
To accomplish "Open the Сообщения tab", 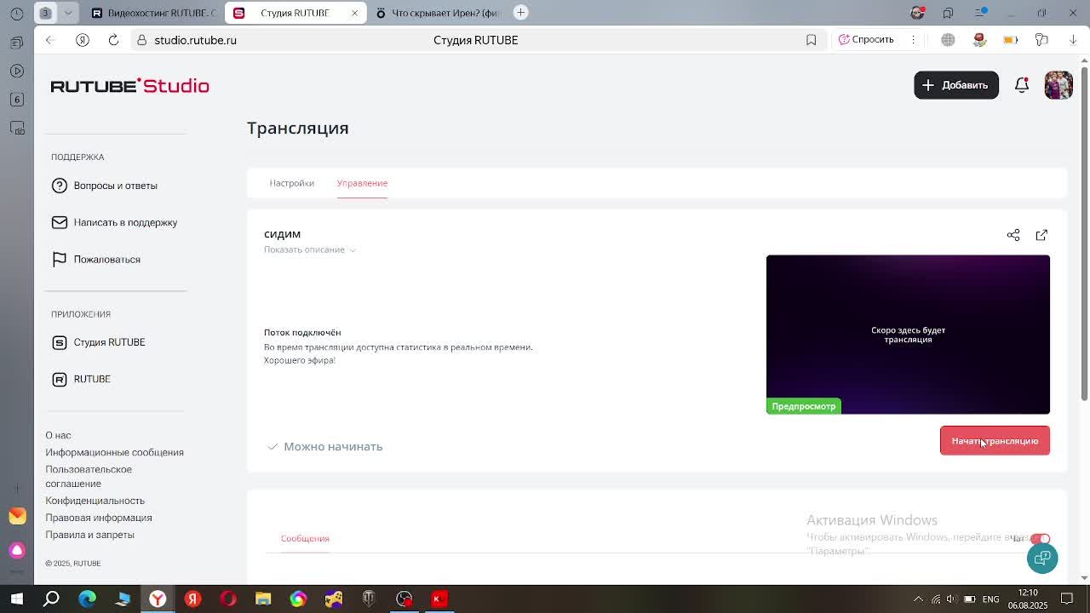I will (x=305, y=538).
